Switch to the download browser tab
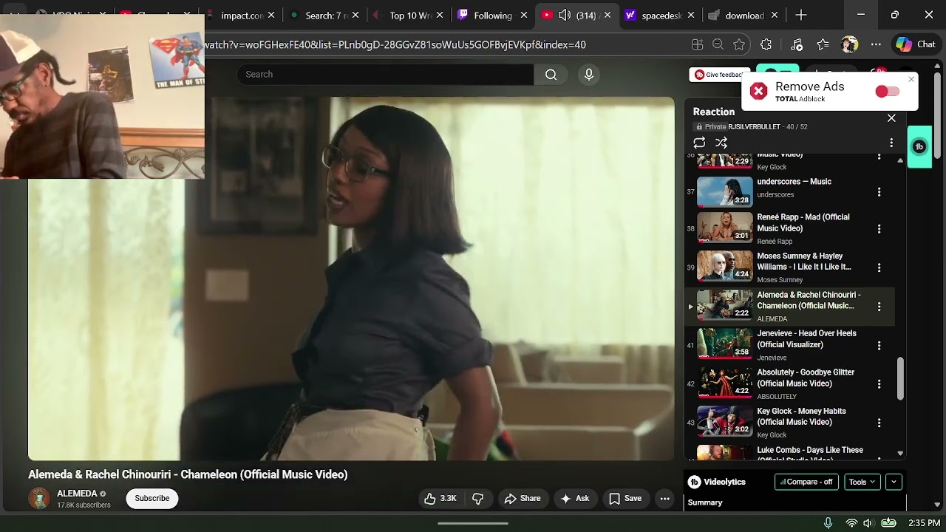946x532 pixels. (x=743, y=15)
